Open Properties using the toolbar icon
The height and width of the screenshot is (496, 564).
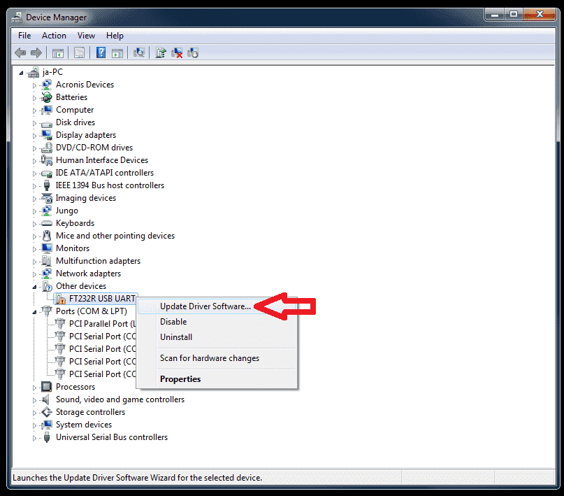pos(80,52)
